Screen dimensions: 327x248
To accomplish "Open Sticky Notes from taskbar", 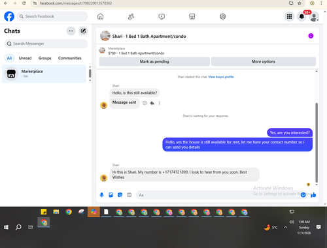I will coord(44,211).
